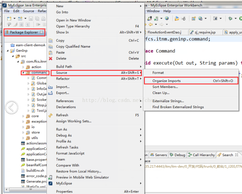Switch to the Call Hierarchy tab

pos(201,155)
